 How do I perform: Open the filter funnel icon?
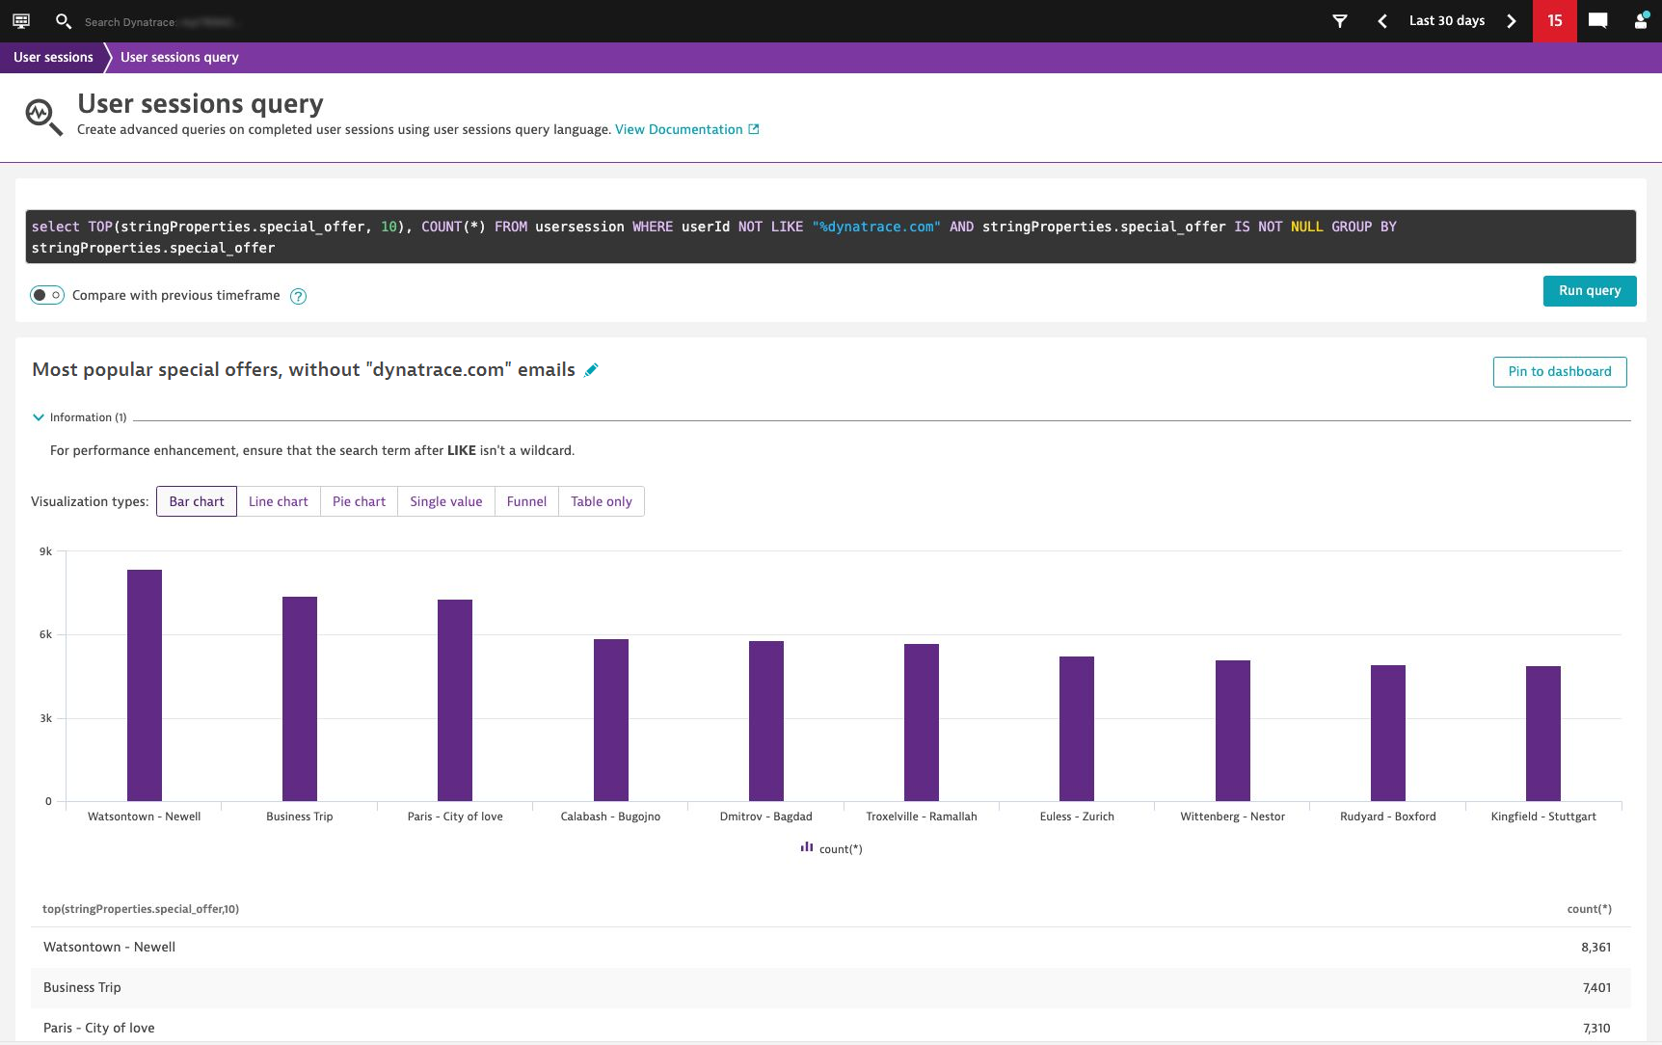[1340, 20]
